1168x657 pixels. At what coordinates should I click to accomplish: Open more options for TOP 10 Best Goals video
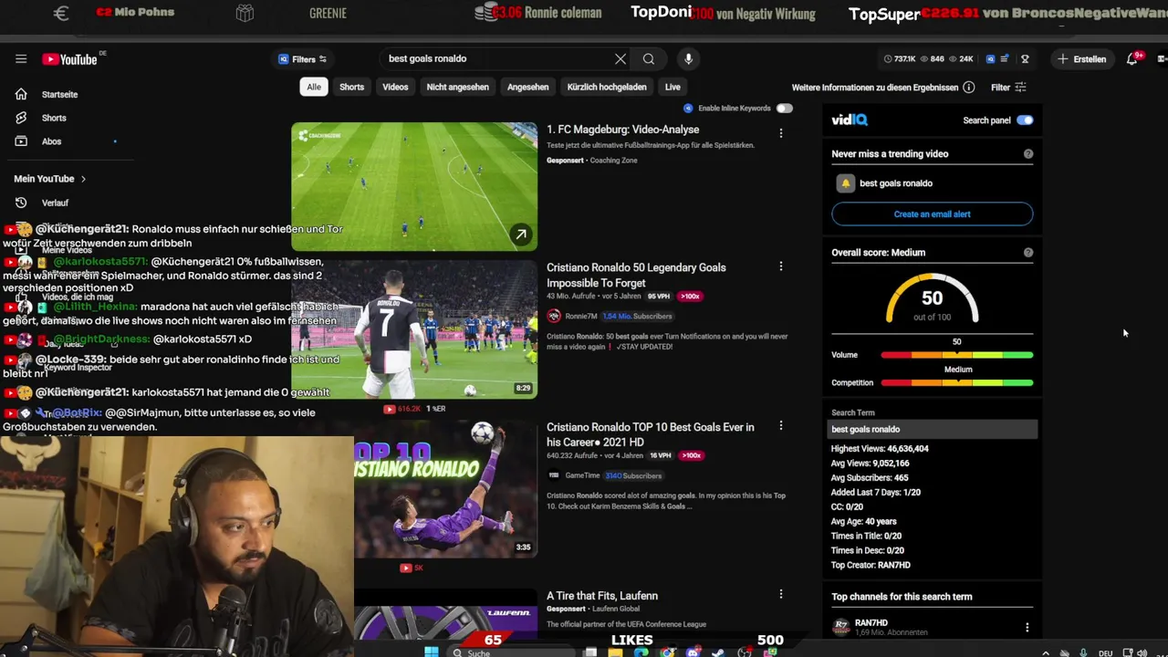[x=780, y=426]
